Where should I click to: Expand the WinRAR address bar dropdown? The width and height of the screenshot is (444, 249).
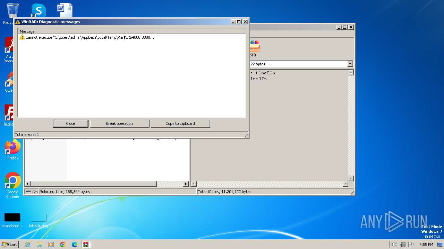pyautogui.click(x=350, y=64)
